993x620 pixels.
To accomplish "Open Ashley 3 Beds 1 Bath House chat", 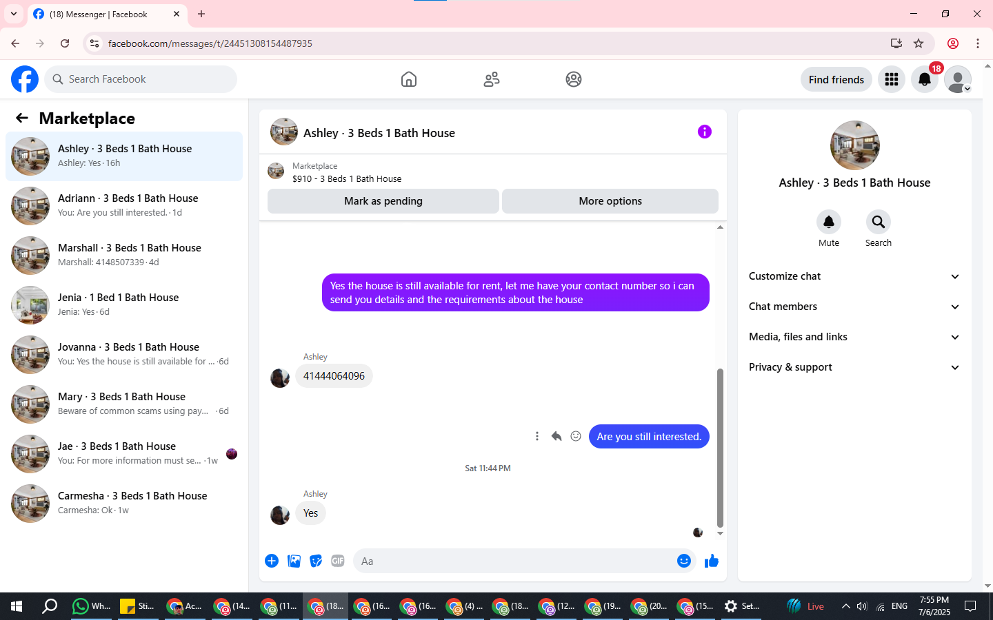I will tap(124, 156).
